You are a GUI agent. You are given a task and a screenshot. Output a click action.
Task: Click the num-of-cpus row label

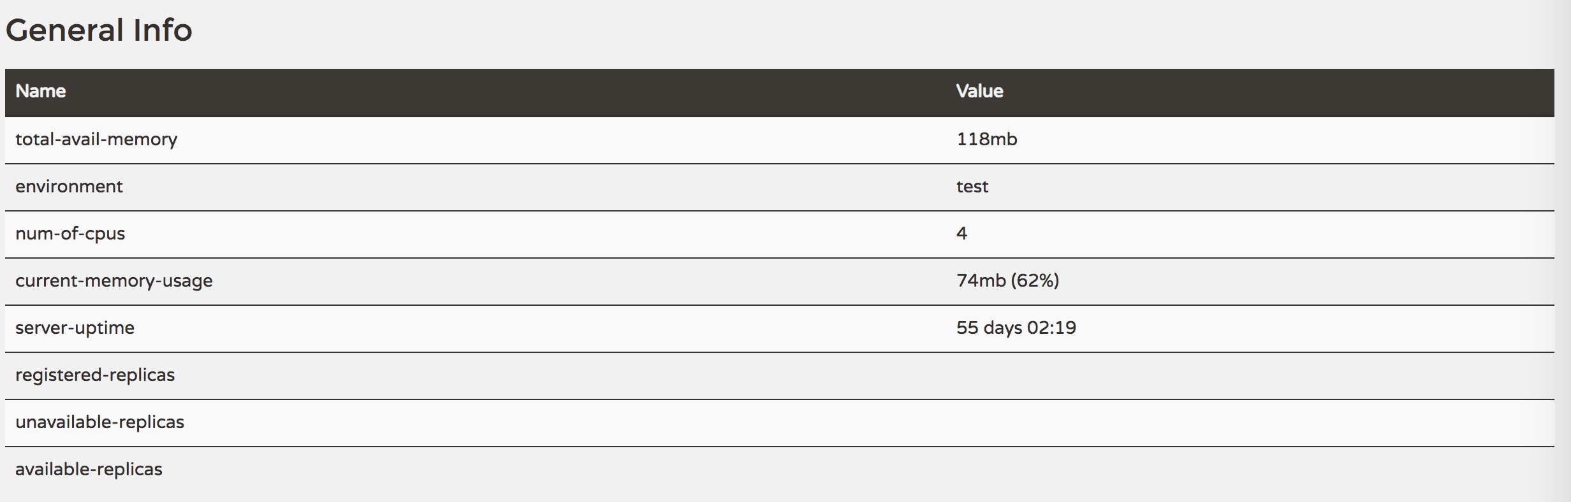(x=70, y=234)
